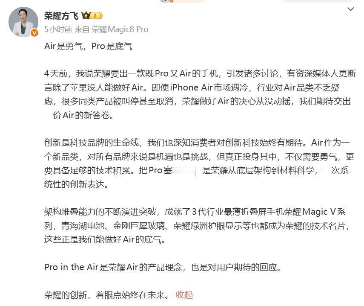Screen dimensions: 364x306
Task: Click the peach-colored pill at top center
Action: (x=189, y=1)
